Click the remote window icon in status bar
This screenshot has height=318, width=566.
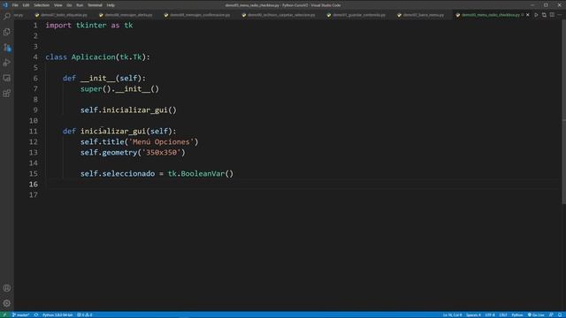(x=4, y=314)
